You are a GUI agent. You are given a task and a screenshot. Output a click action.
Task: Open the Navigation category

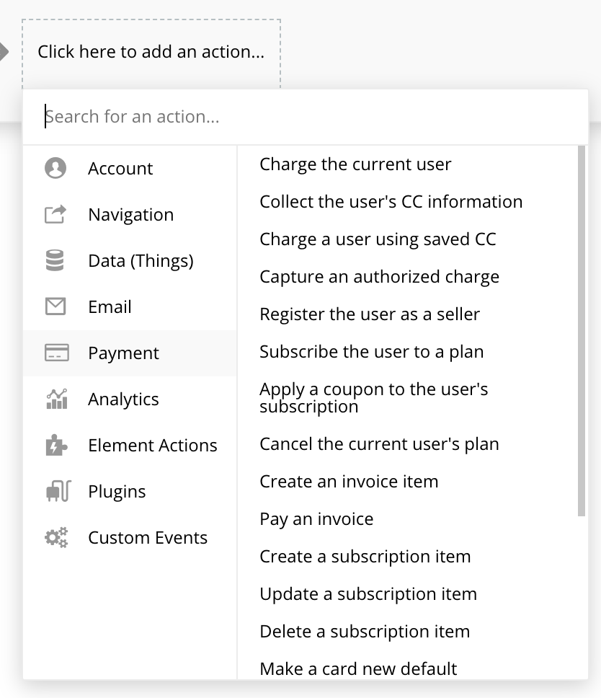130,215
